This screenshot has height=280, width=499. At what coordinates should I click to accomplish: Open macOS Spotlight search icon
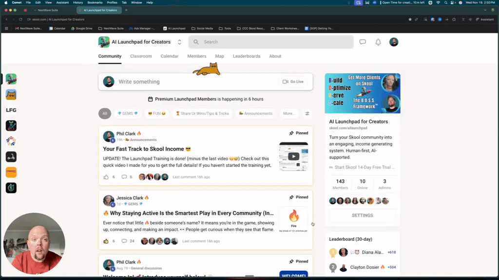pos(445,2)
